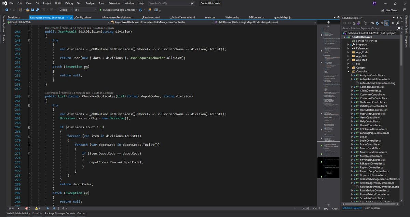Click the Home icon in Solution Explorer
Viewport: 410px width, 217px height.
pos(354,23)
